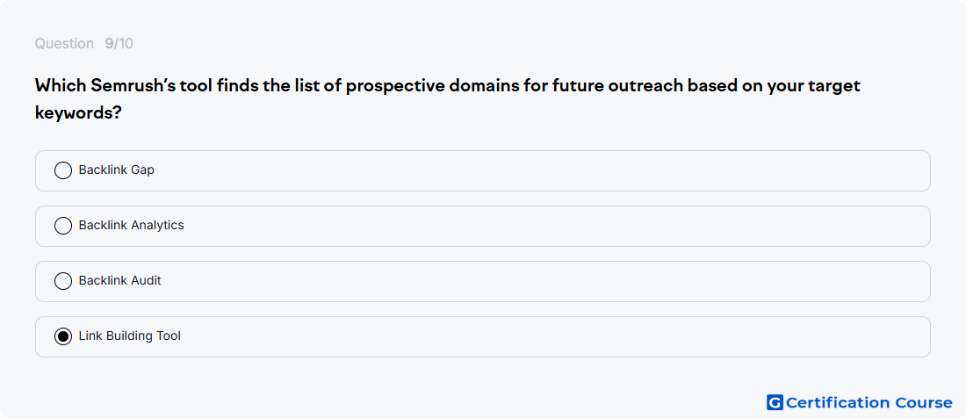Viewport: 966px width, 419px height.
Task: Click the Question counter label
Action: coord(64,44)
